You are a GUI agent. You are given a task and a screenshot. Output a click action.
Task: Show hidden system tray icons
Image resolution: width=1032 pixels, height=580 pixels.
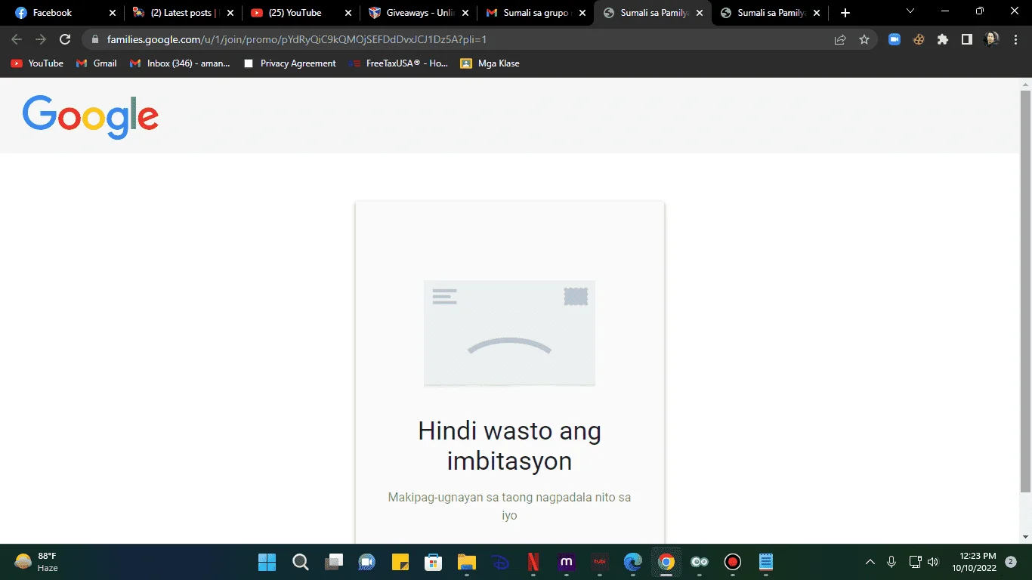coord(870,562)
